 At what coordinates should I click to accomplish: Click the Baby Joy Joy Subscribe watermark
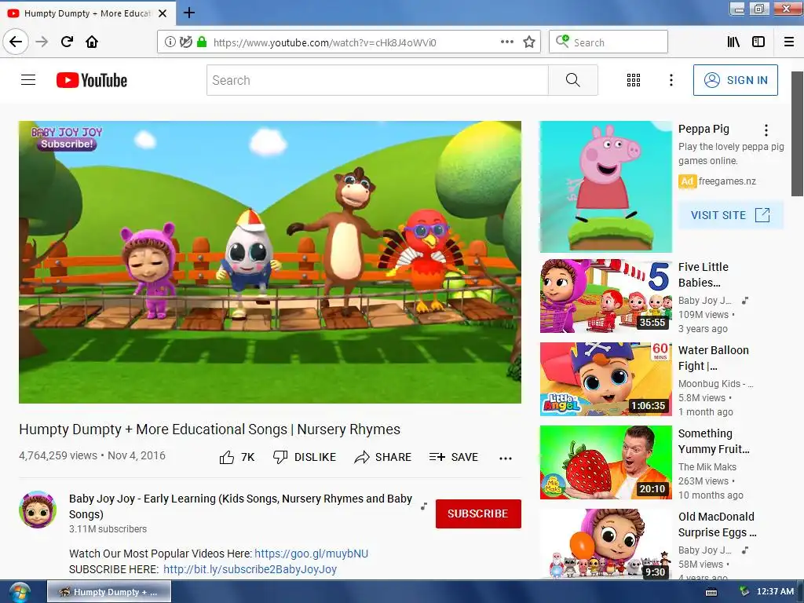click(x=68, y=138)
